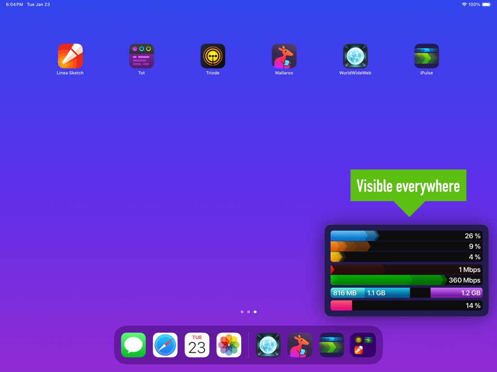Tap the green 360 Mbps network bar
Screen dimensions: 497x372
pos(388,280)
